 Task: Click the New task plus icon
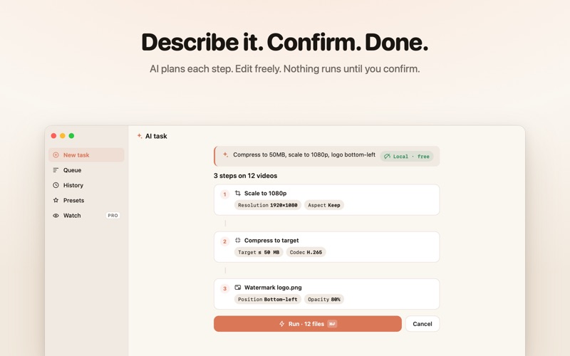coord(56,155)
